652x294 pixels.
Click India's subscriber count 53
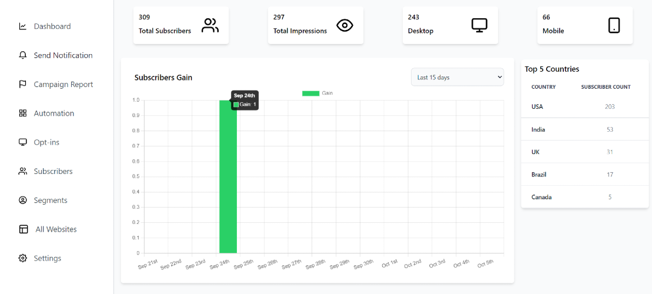610,129
